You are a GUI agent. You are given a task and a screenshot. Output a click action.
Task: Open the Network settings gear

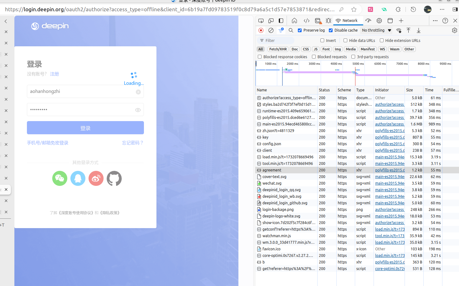454,30
